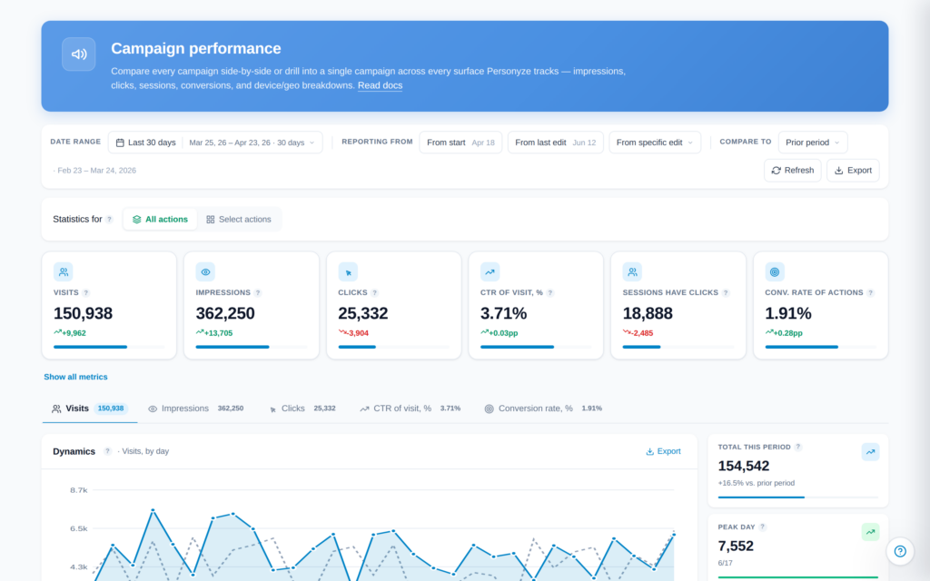Image resolution: width=930 pixels, height=581 pixels.
Task: Switch statistics to Select actions
Action: (x=239, y=220)
